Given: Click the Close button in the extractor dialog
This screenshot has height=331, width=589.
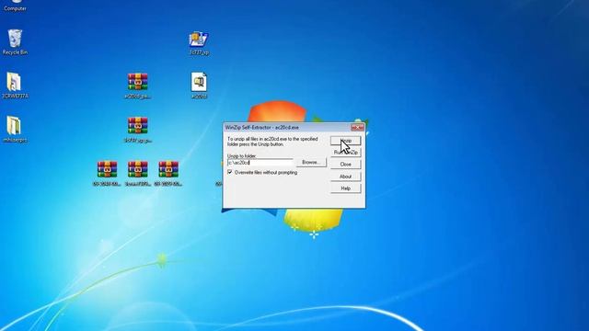Looking at the screenshot, I should tap(346, 165).
